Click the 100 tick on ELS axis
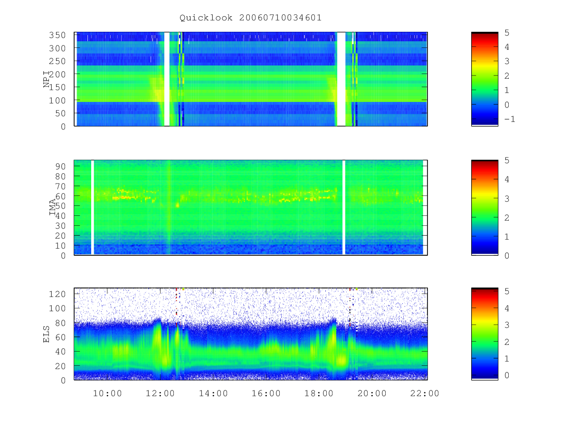The width and height of the screenshot is (570, 427). (58, 308)
